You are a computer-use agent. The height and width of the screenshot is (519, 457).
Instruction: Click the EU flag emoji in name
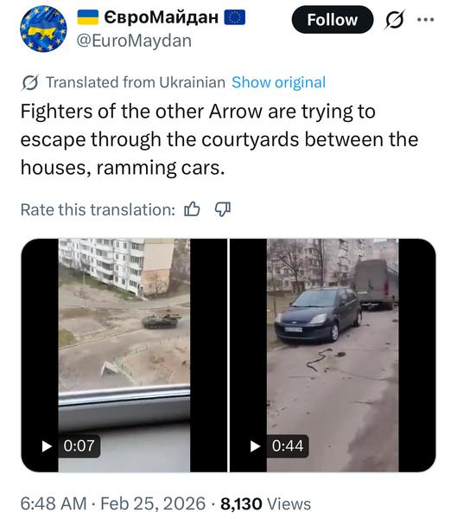click(x=235, y=17)
